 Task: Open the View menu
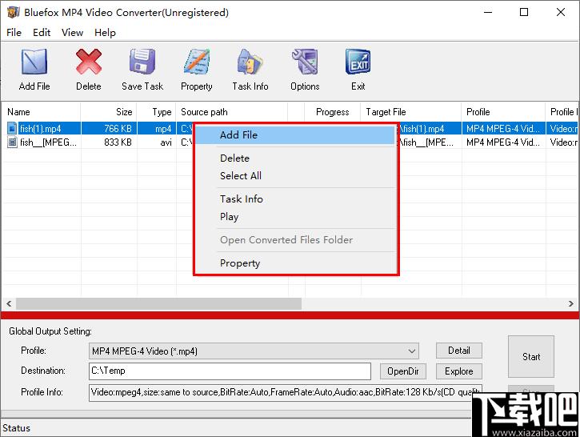coord(72,33)
